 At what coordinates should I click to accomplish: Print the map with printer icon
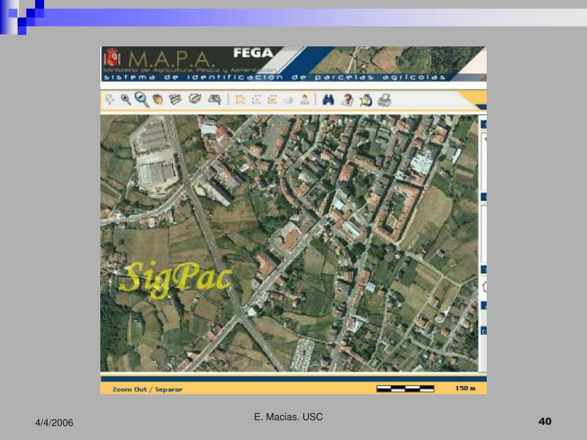click(x=385, y=100)
